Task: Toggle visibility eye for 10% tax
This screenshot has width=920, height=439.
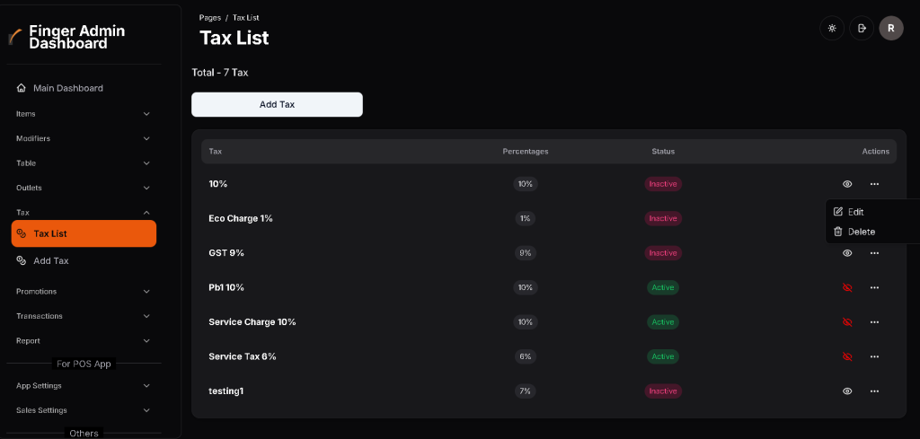Action: pos(847,184)
